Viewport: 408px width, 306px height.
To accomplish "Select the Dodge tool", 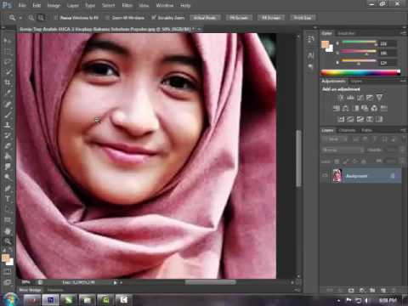I will [8, 177].
